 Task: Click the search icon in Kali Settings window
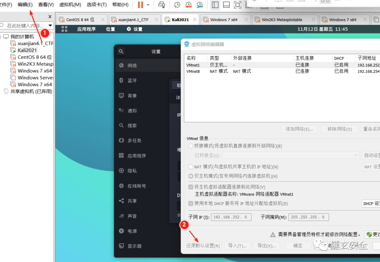coord(121,51)
